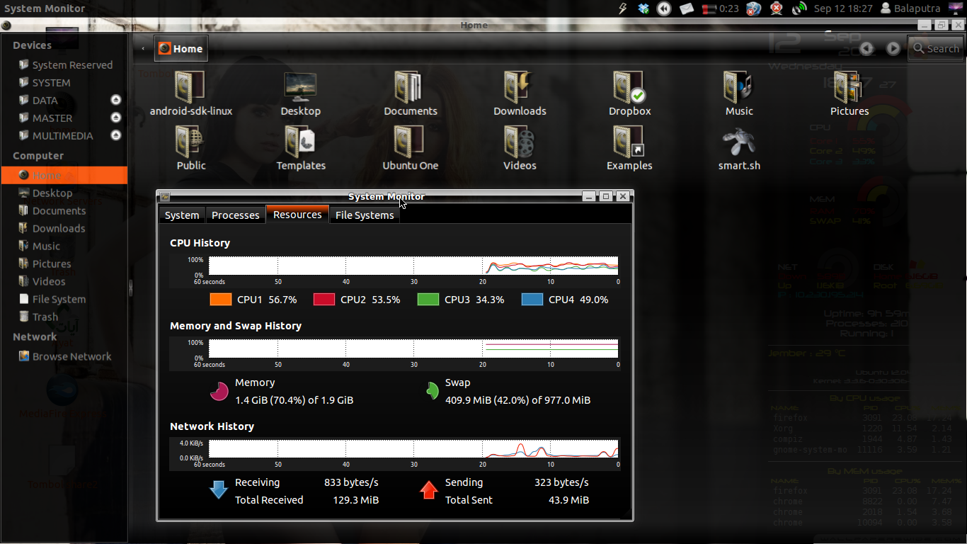Click the red Sending upload arrow icon

[x=428, y=490]
